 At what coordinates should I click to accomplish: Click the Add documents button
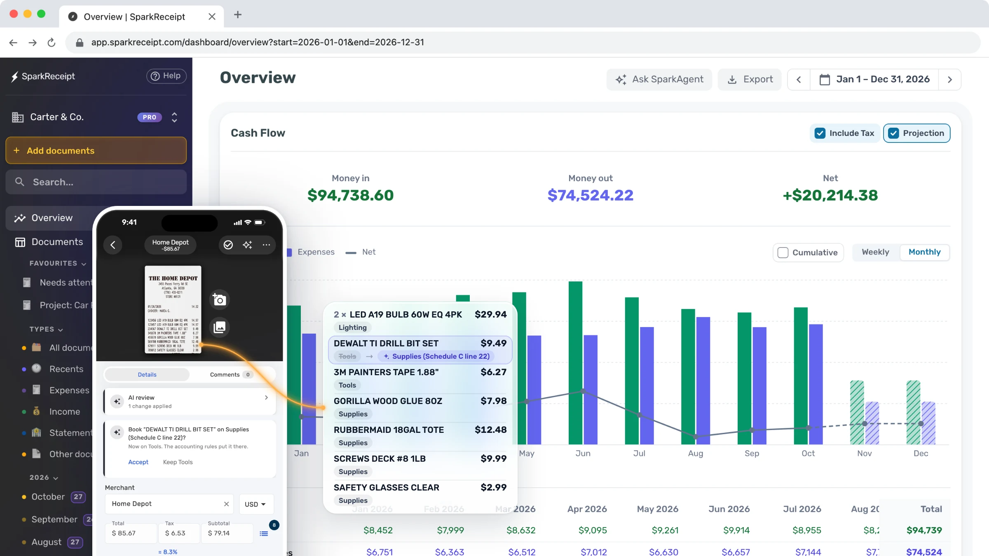tap(96, 151)
